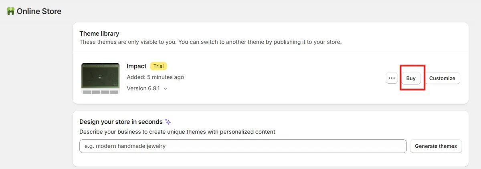The width and height of the screenshot is (481, 169).
Task: Click the 'Describe your business' description line
Action: 177,131
